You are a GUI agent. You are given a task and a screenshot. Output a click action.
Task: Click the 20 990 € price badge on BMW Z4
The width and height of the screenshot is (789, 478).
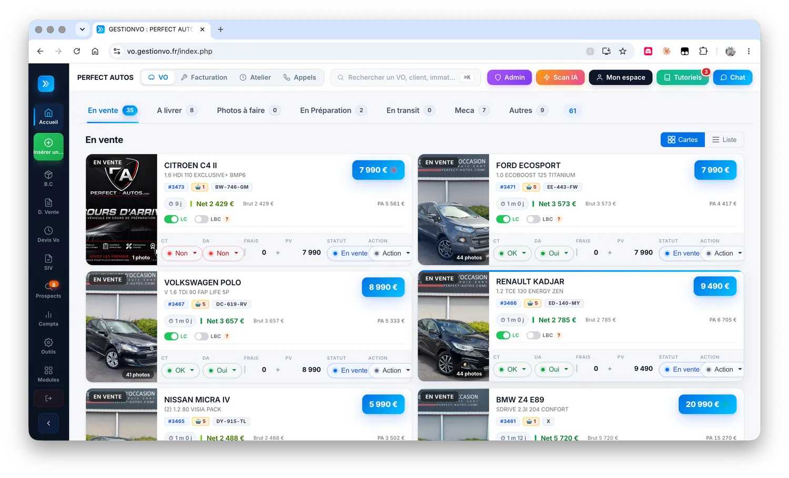tap(707, 404)
